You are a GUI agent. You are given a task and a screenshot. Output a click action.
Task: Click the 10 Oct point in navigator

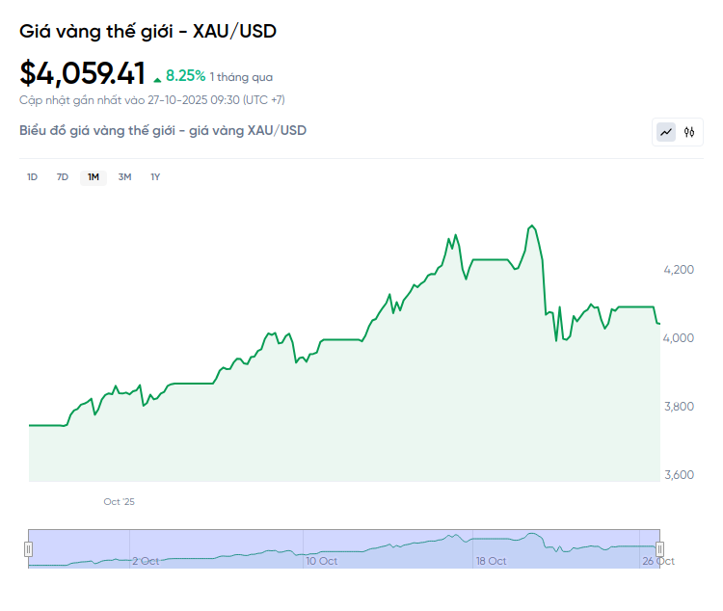pyautogui.click(x=321, y=561)
